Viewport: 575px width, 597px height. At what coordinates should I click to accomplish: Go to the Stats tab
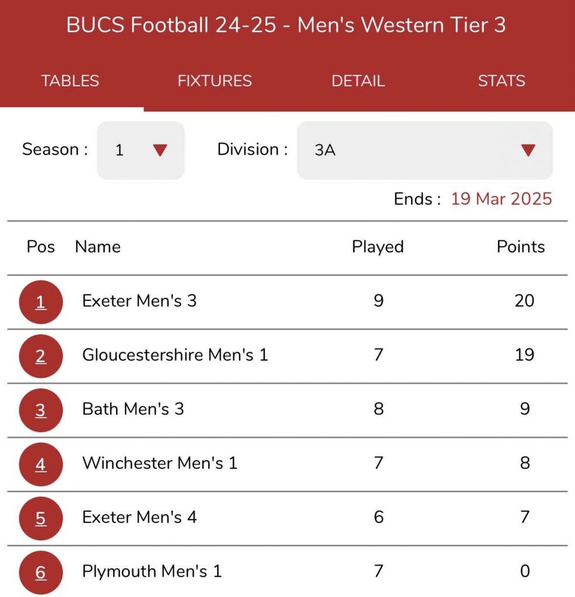pyautogui.click(x=502, y=81)
